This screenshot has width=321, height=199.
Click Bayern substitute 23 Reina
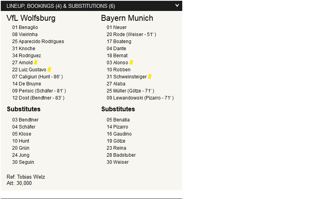116,148
